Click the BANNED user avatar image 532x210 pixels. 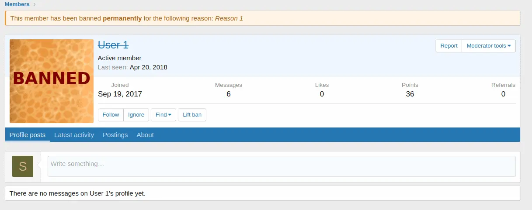click(52, 81)
